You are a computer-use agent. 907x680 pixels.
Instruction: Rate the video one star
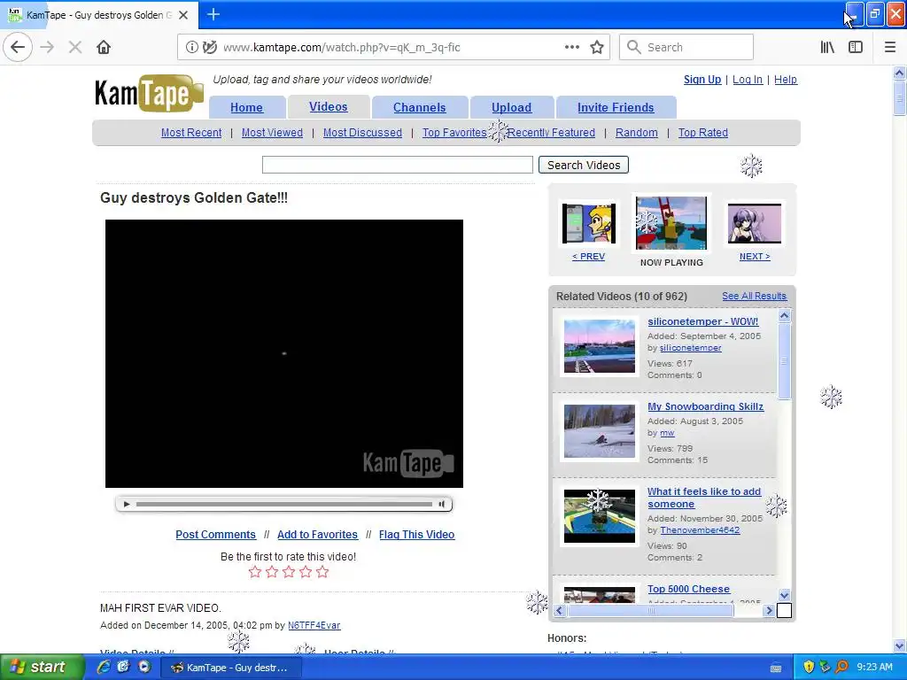click(x=254, y=572)
